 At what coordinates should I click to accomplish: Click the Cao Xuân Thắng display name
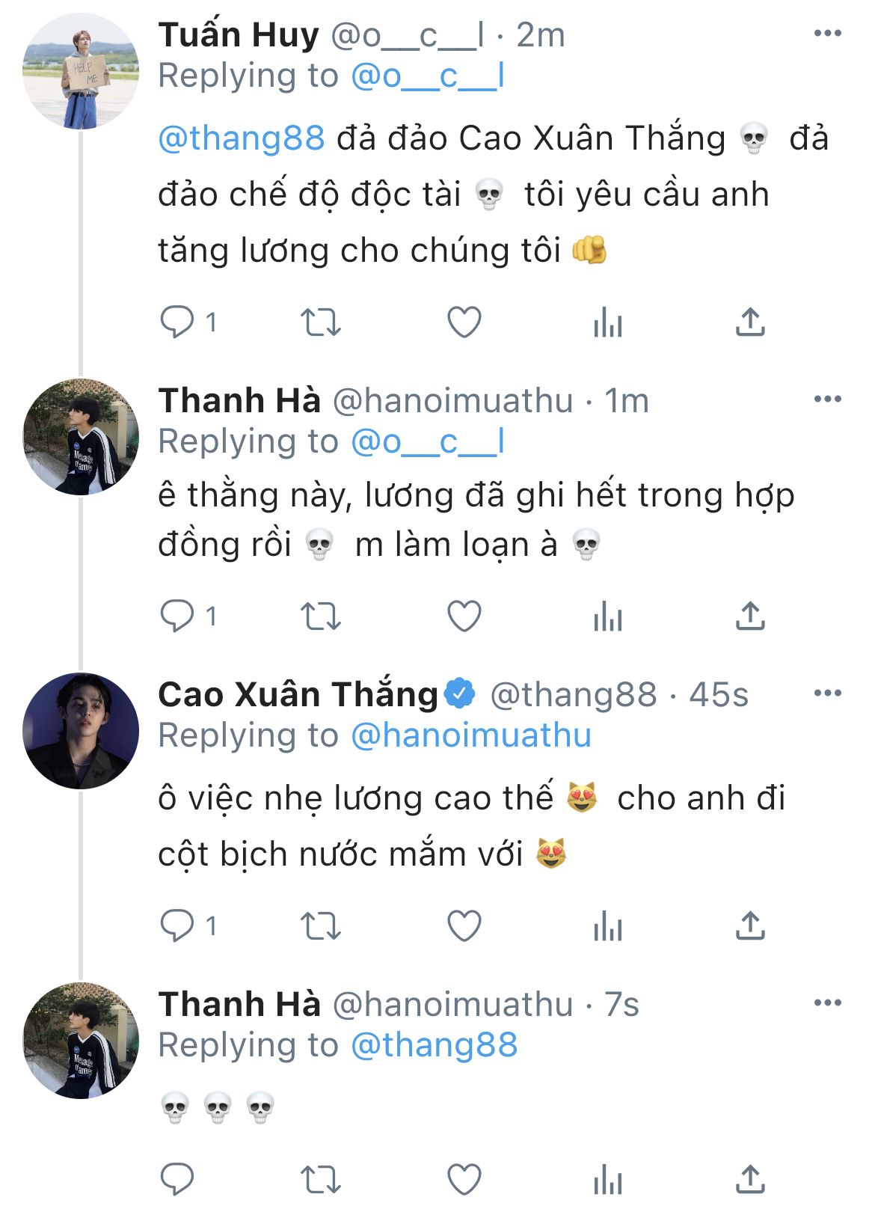tap(298, 695)
